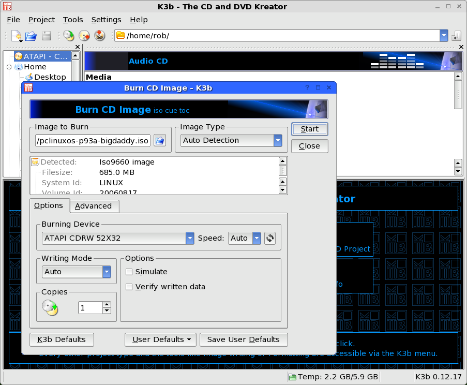The width and height of the screenshot is (467, 385).
Task: Click the Image to Burn path field
Action: [x=93, y=140]
